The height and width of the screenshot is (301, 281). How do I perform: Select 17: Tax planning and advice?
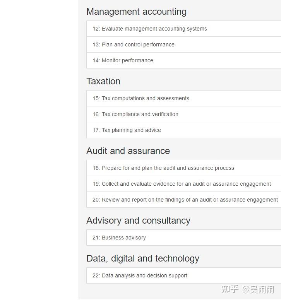[127, 130]
